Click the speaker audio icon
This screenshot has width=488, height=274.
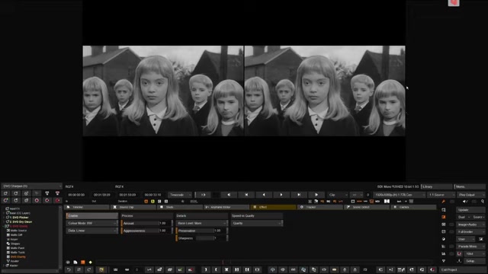click(x=465, y=201)
